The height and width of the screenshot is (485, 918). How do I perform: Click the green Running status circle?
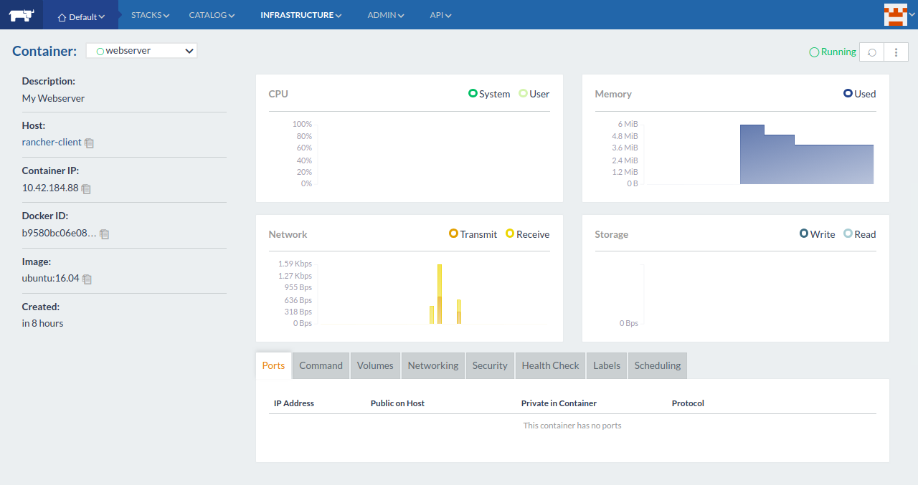(x=814, y=52)
